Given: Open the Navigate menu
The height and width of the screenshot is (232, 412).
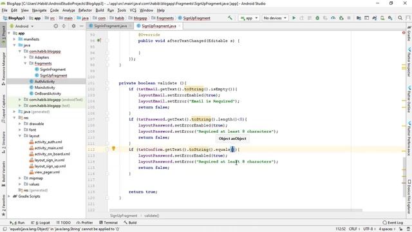Looking at the screenshot, I should point(39,10).
